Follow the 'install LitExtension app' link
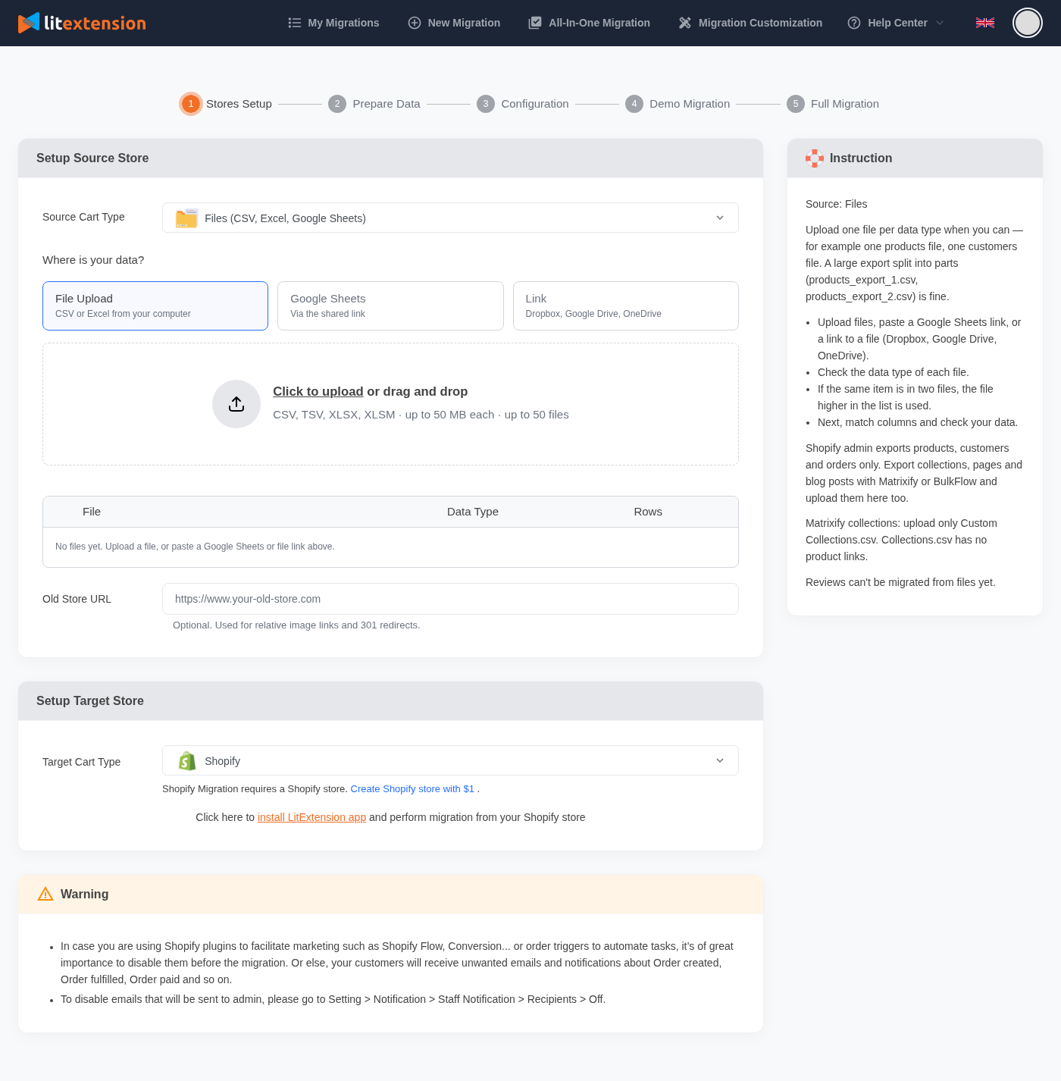 (x=311, y=817)
